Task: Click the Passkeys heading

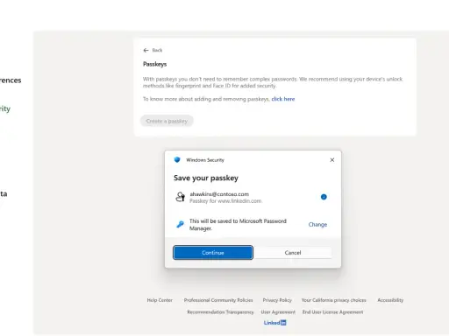Action: 154,64
